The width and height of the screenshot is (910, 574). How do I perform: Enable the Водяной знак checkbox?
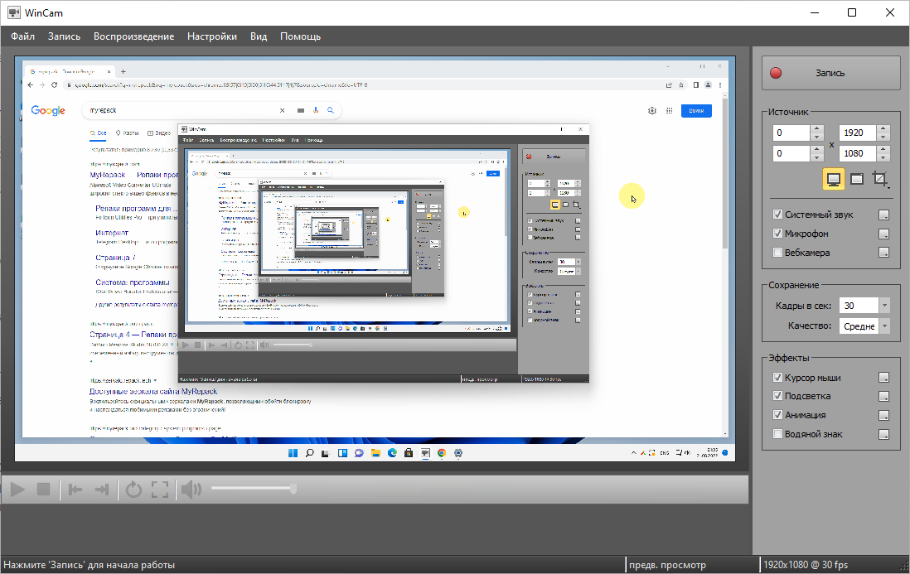tap(777, 434)
